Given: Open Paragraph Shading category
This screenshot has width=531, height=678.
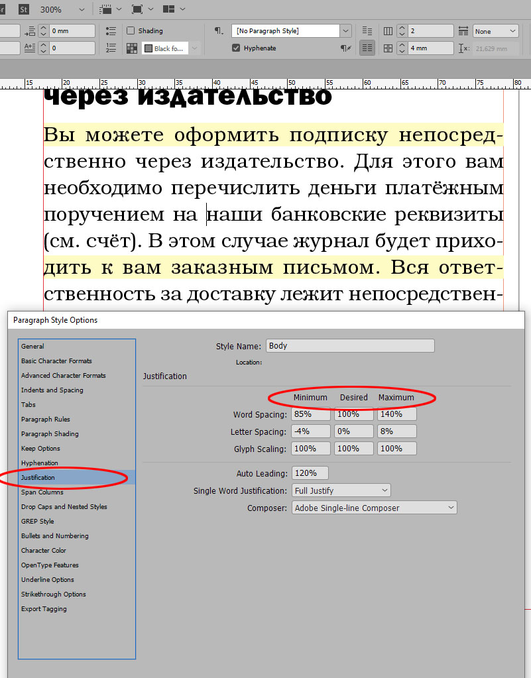Looking at the screenshot, I should (x=77, y=433).
